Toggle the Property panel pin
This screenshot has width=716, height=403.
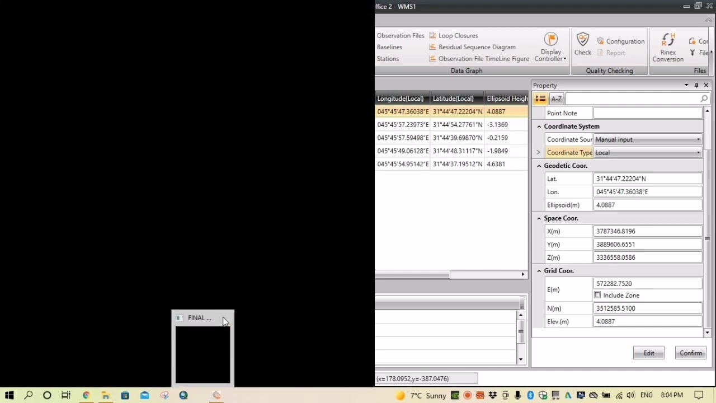pos(696,86)
